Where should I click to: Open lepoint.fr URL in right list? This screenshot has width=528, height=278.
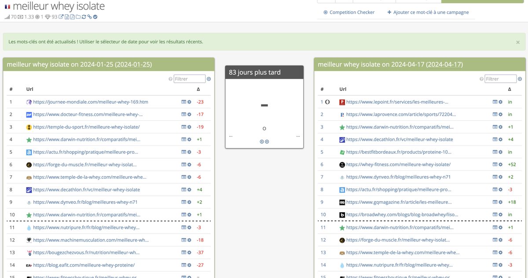click(x=397, y=102)
